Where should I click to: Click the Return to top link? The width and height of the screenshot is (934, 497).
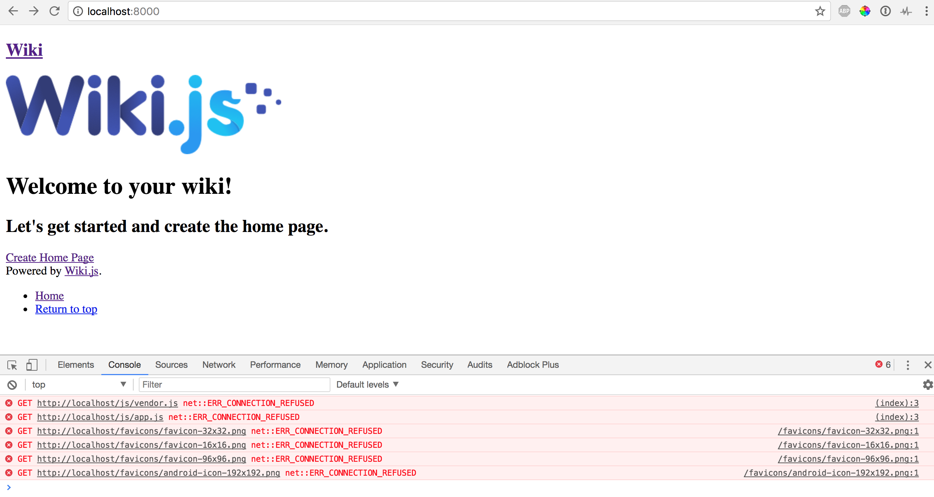coord(66,309)
